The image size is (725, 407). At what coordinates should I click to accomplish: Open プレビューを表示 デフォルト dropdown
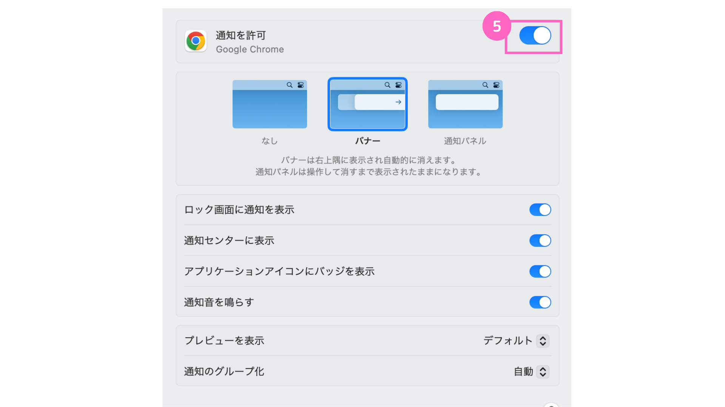516,341
